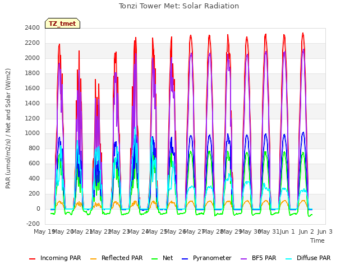Click the 1000 y-axis tick value

[33, 133]
